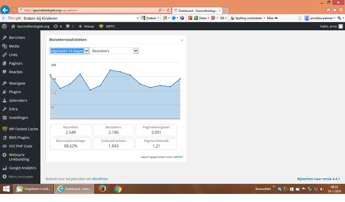This screenshot has width=345, height=202.
Task: Click Bijwerken naar versie 4.4.1
Action: [318, 179]
